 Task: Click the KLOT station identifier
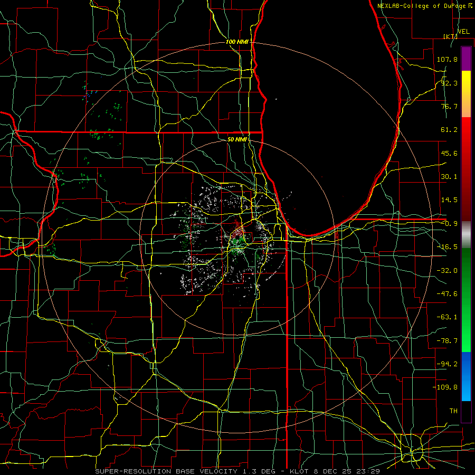pos(300,471)
